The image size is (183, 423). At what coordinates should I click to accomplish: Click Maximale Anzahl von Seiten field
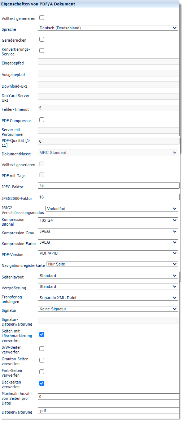pyautogui.click(x=109, y=397)
